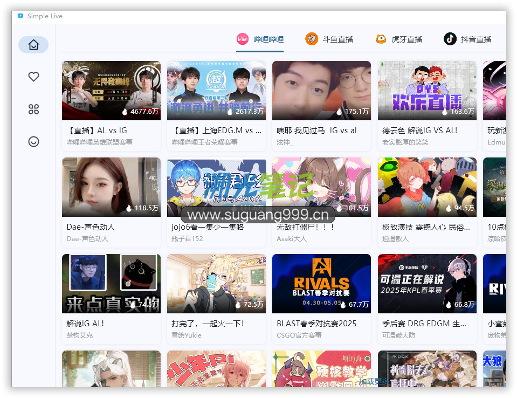Click the title 德云色 解说IG VS AL!

coord(420,131)
